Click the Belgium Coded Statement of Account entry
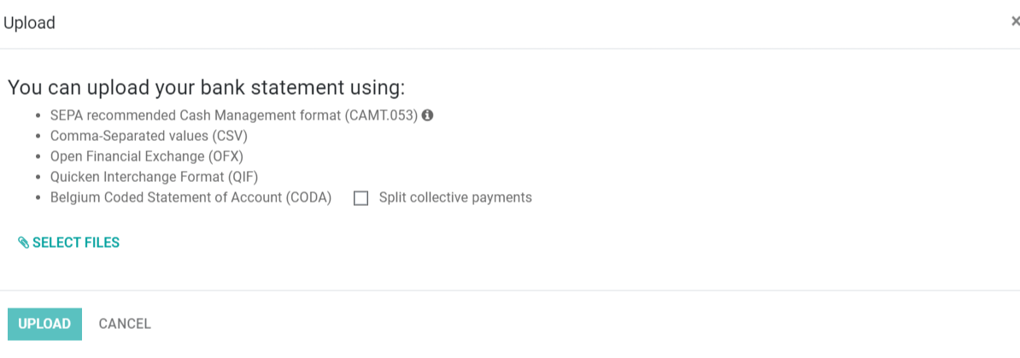 tap(191, 198)
